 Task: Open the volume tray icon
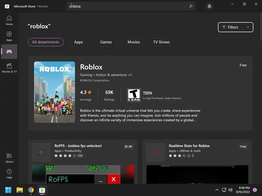[230, 190]
